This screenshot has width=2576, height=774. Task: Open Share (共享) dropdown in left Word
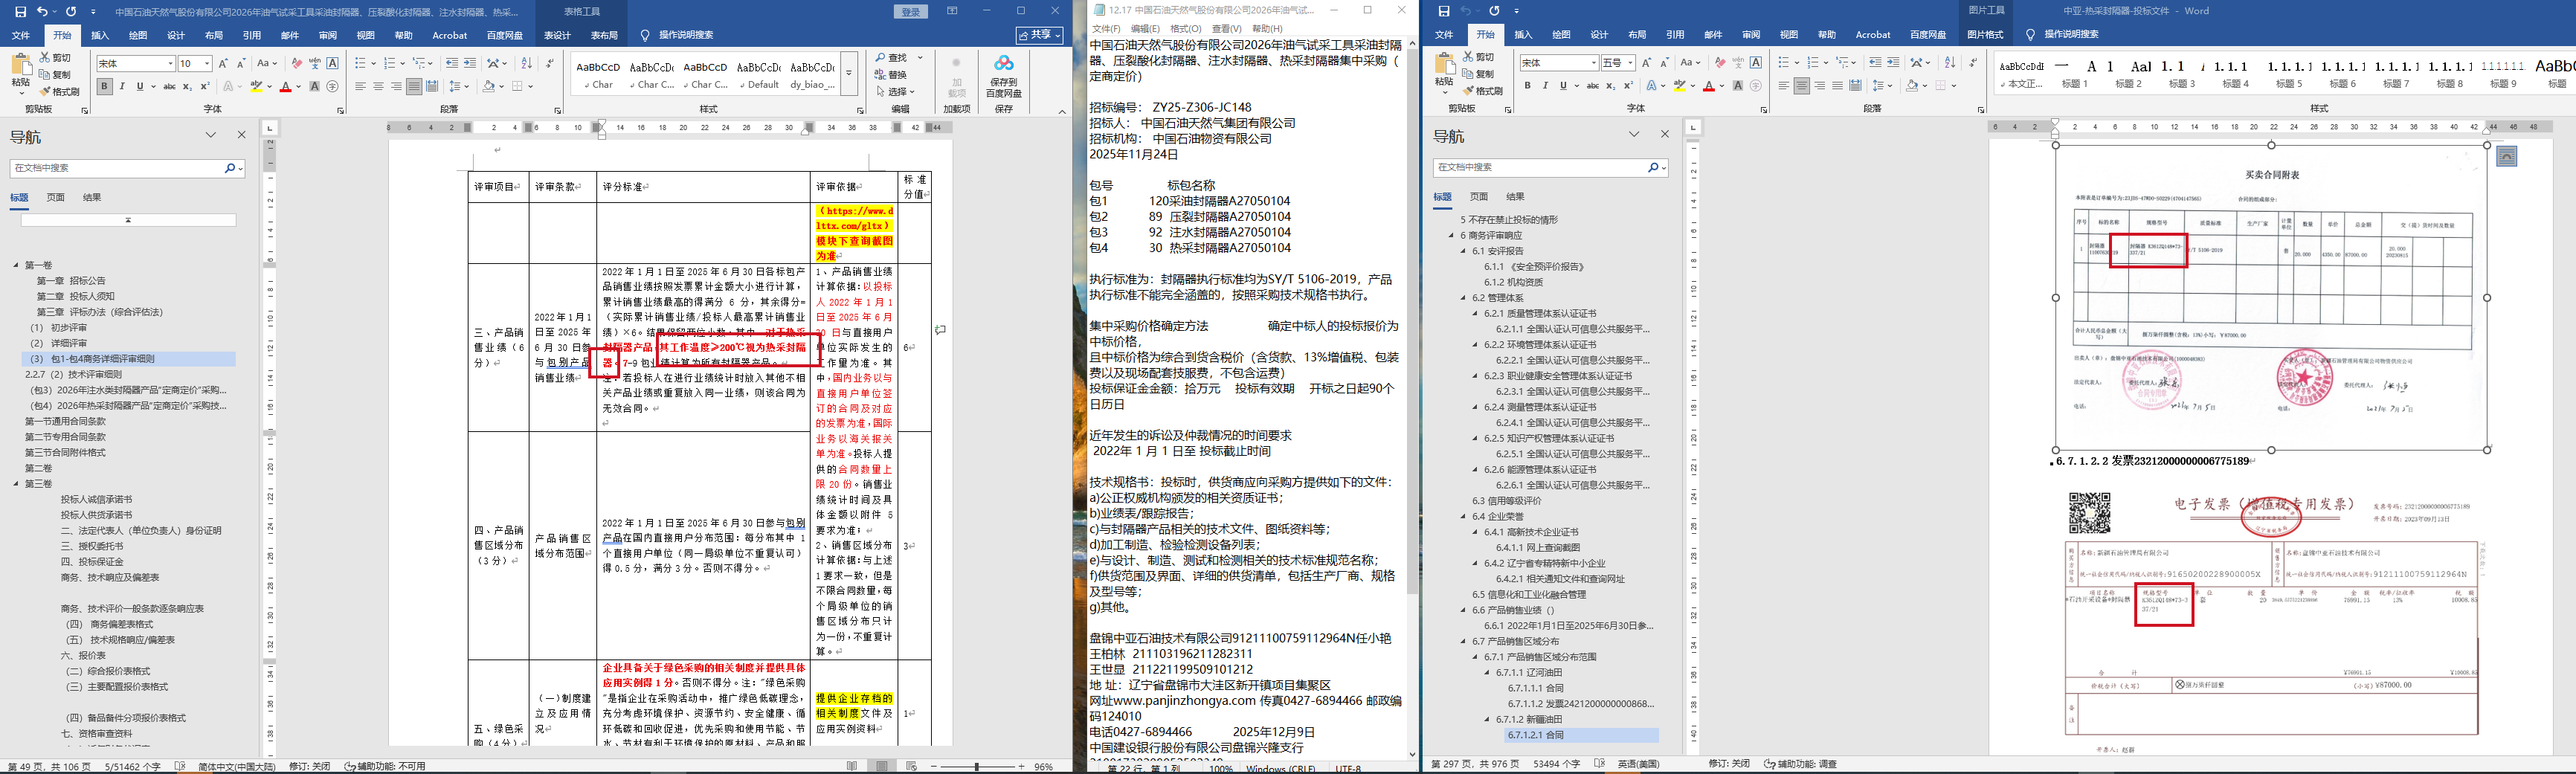click(x=1039, y=35)
